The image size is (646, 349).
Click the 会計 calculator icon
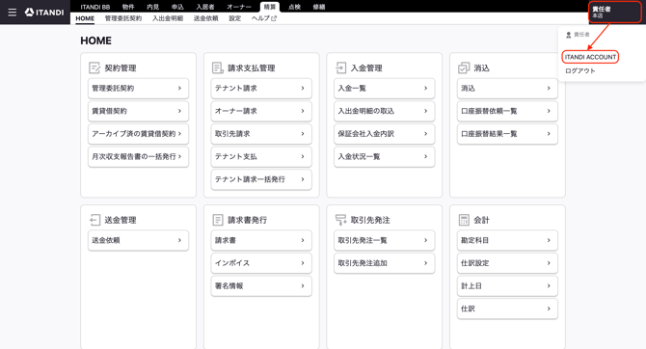[x=464, y=220]
